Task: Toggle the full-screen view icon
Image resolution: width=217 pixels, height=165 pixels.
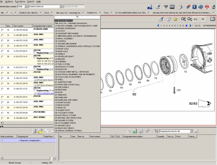Action: click(172, 7)
